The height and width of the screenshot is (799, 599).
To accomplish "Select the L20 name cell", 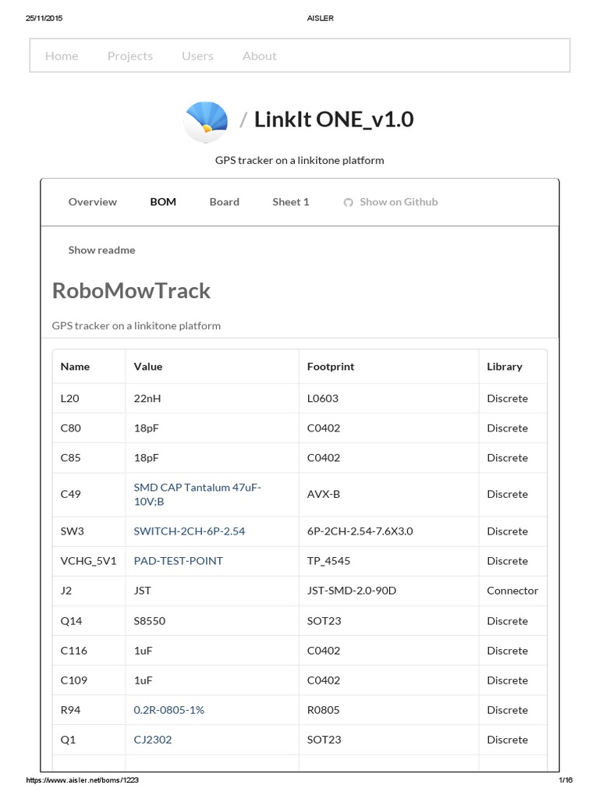I will pyautogui.click(x=89, y=399).
